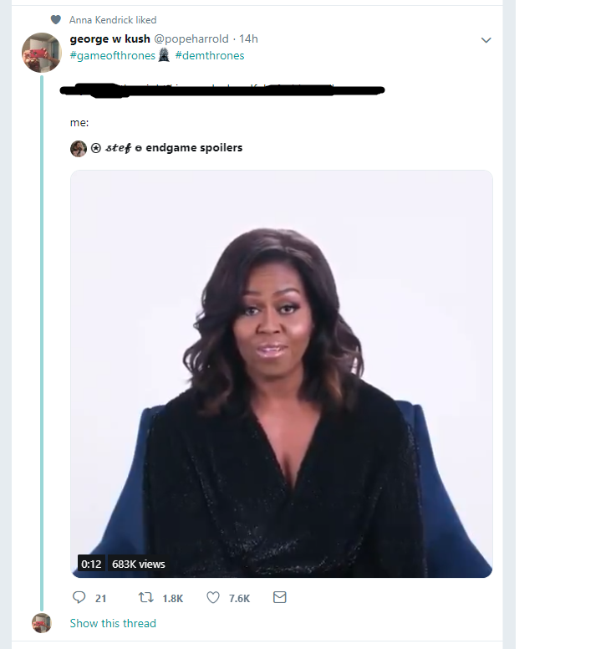Expand the tweet options chevron

(x=486, y=40)
